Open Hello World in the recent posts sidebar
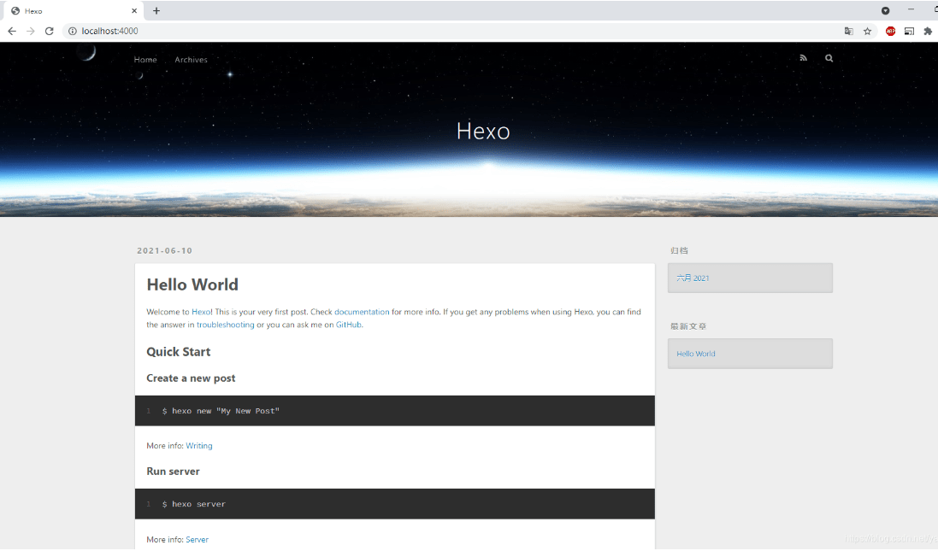 696,354
